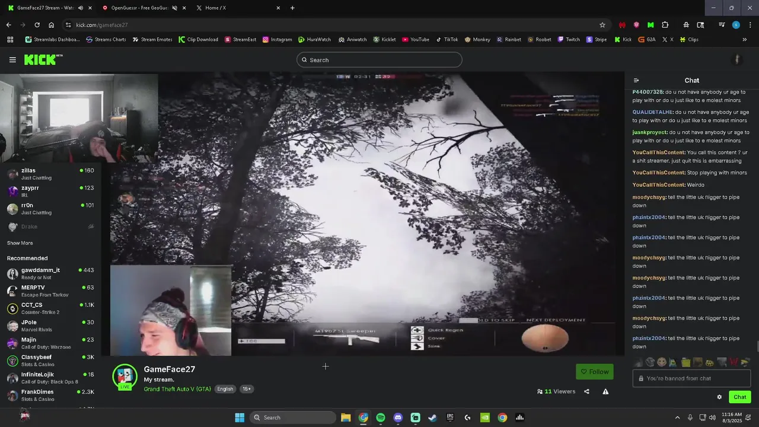Image resolution: width=759 pixels, height=427 pixels.
Task: Reload the current page
Action: (37, 25)
